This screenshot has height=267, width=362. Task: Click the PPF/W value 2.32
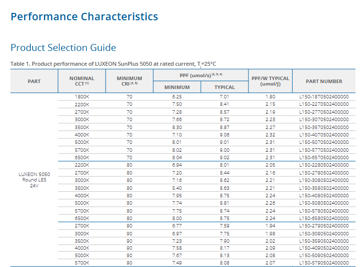(270, 135)
